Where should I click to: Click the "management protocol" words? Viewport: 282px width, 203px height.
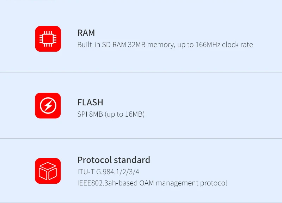[192, 183]
